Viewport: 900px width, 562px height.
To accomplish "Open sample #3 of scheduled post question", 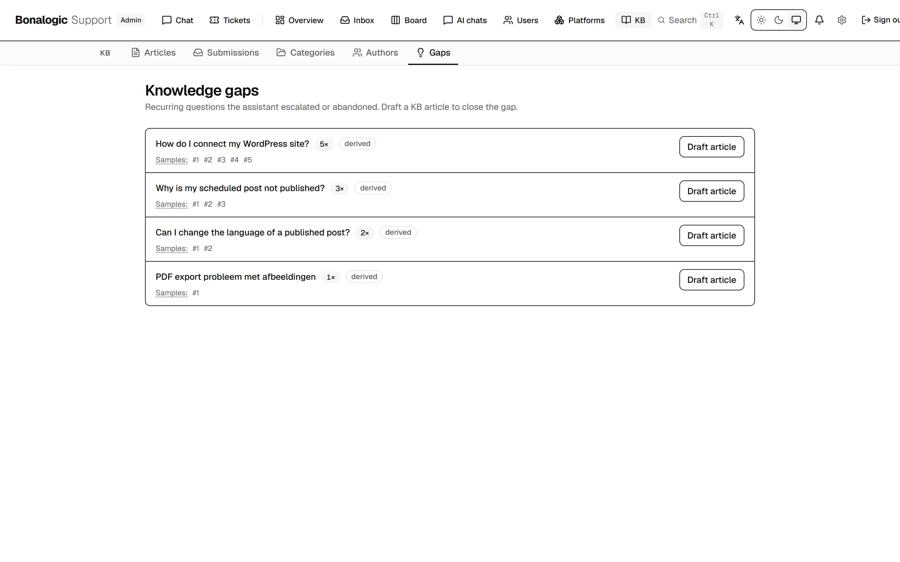I will tap(221, 204).
